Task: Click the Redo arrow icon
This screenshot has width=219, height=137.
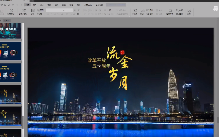Action: [18, 5]
